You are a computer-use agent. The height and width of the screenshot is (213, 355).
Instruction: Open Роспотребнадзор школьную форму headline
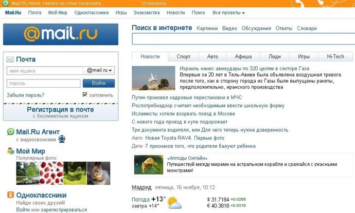click(x=208, y=106)
